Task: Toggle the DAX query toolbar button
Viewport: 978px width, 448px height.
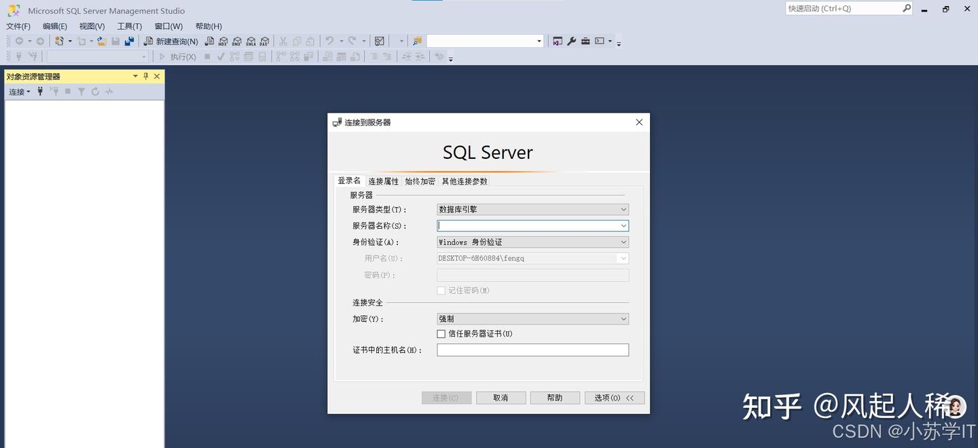Action: click(x=264, y=41)
